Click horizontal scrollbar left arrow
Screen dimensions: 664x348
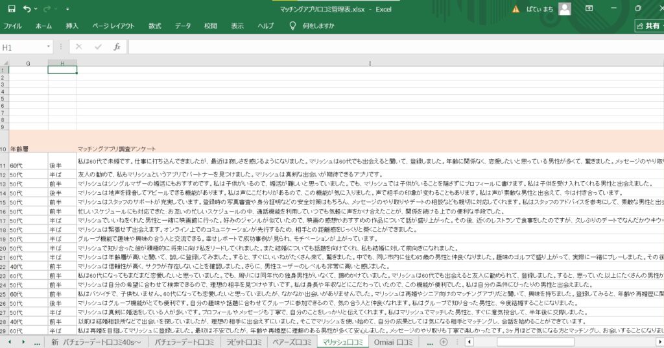469,342
